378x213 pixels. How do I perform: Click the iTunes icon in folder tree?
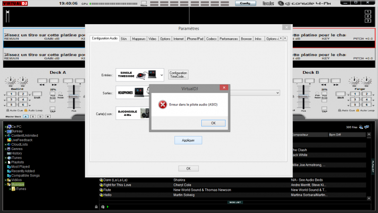pos(9,158)
